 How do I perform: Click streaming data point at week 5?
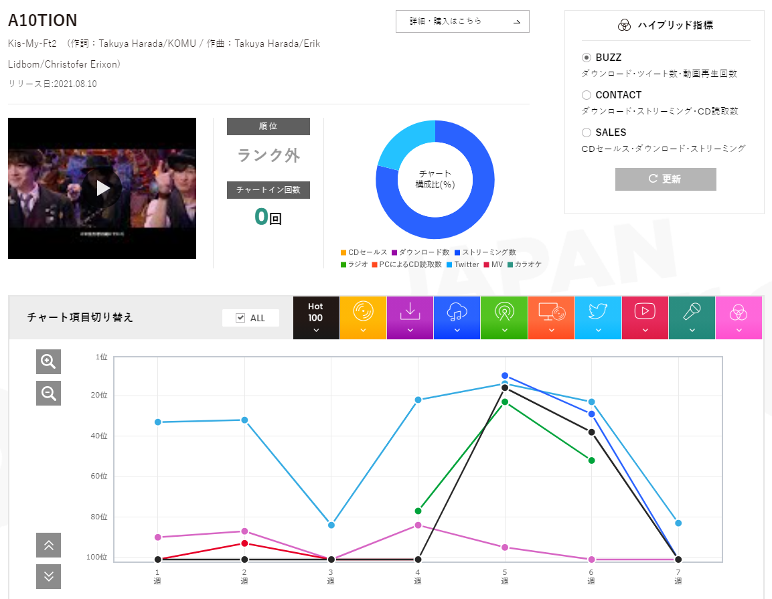[505, 375]
